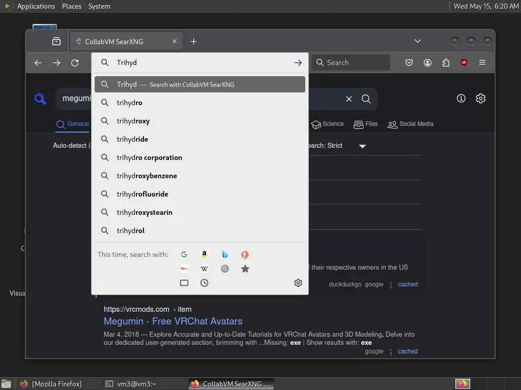Choose the 'trihydroxy' suggestion
This screenshot has height=390, width=521.
pos(199,121)
